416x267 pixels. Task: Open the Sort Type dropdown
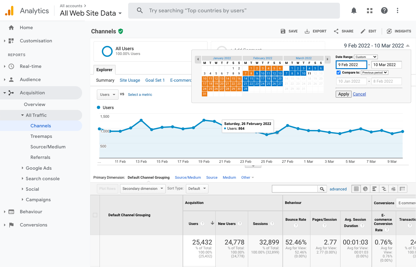197,189
